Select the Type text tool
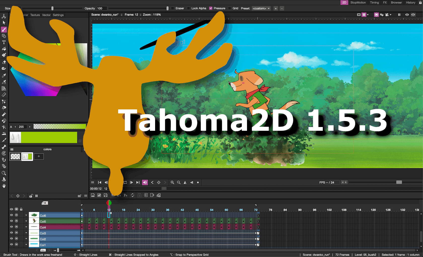 tap(4, 42)
